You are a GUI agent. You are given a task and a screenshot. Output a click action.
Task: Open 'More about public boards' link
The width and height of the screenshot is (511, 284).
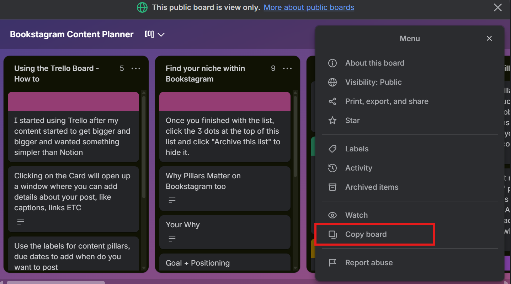(309, 7)
